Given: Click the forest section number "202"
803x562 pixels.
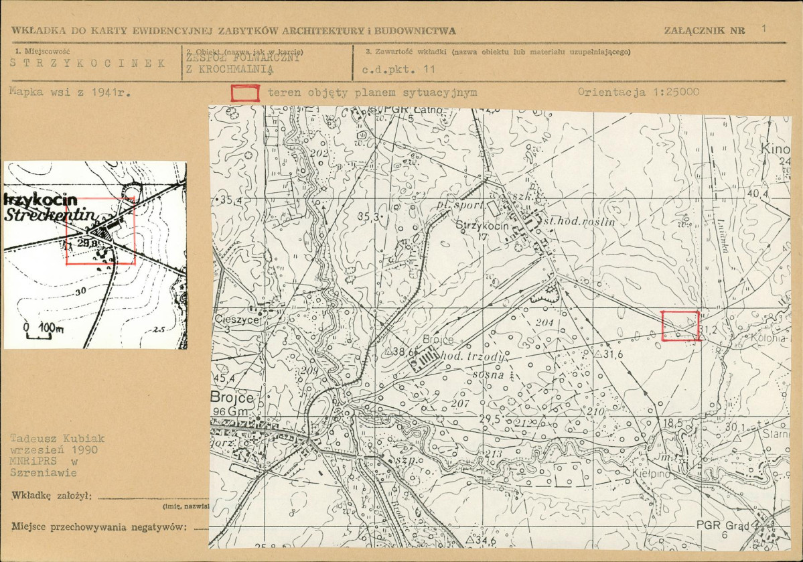Looking at the screenshot, I should 319,153.
